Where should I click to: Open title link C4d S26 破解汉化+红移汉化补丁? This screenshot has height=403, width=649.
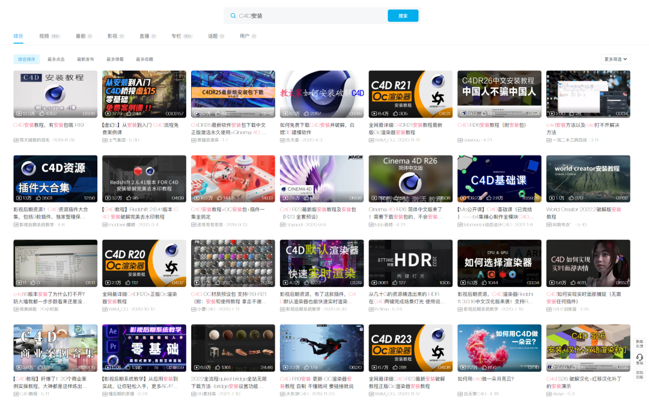583,383
